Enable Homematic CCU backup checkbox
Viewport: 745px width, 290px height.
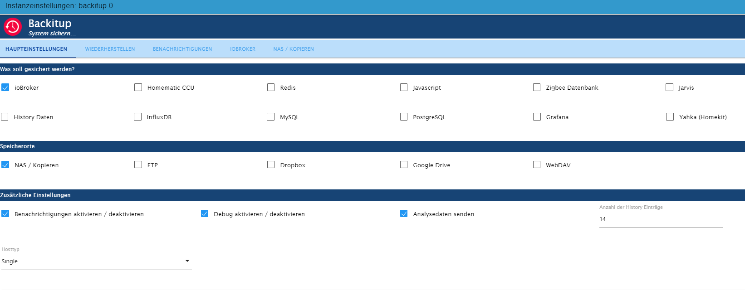(138, 87)
